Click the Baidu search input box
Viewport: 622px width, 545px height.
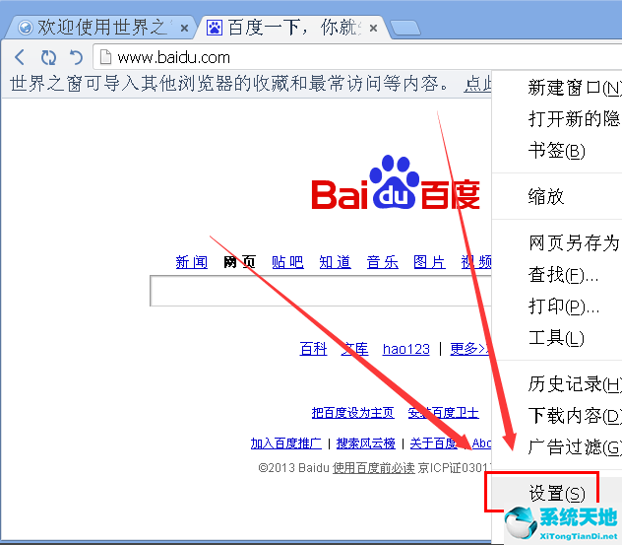(x=321, y=291)
